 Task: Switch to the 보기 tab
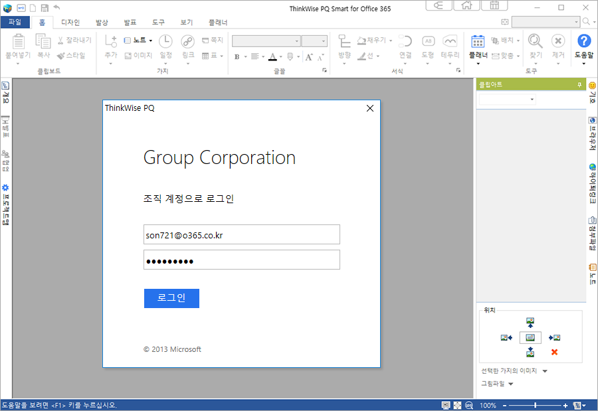[187, 23]
